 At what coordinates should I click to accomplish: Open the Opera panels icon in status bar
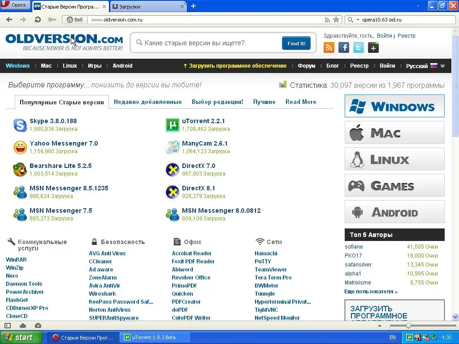point(8,326)
